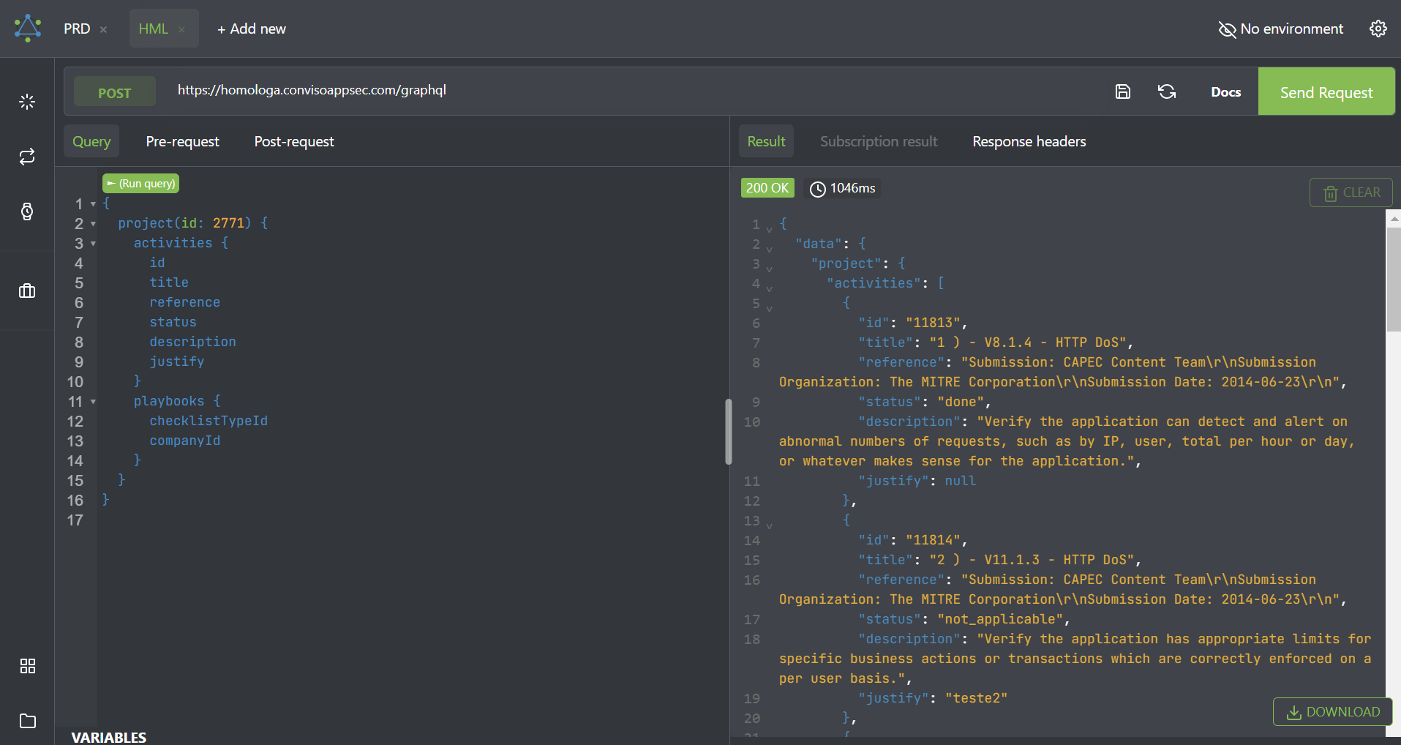Image resolution: width=1401 pixels, height=745 pixels.
Task: Collapse result line 5 object fold
Action: [769, 308]
